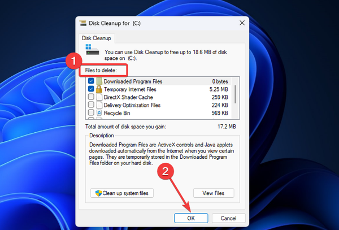Click Clean up system files button
Viewport: 339px width, 230px height.
point(122,193)
